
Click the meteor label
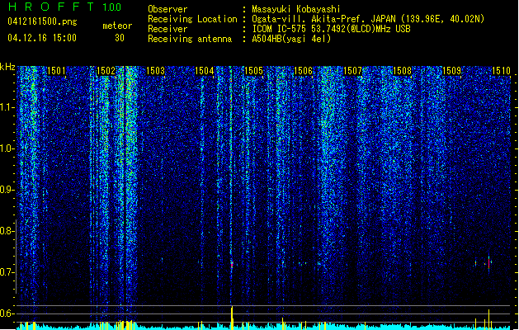coord(117,26)
